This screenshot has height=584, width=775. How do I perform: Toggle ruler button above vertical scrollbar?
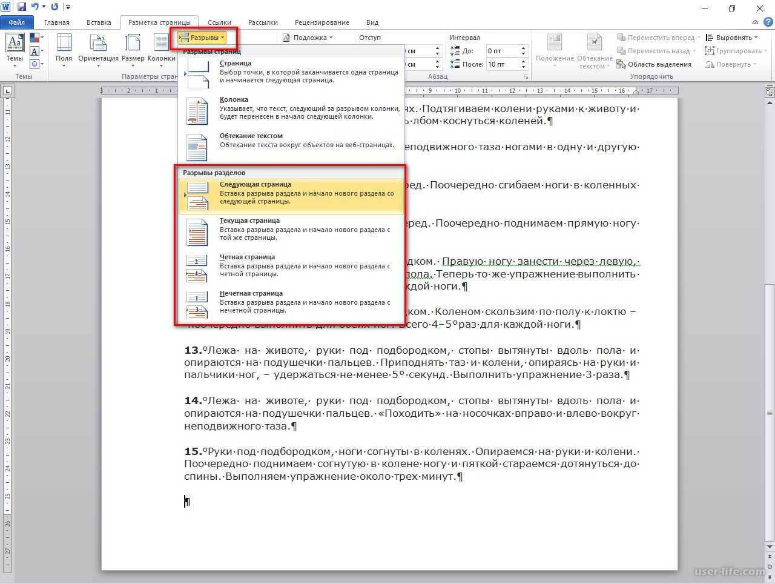pyautogui.click(x=770, y=93)
